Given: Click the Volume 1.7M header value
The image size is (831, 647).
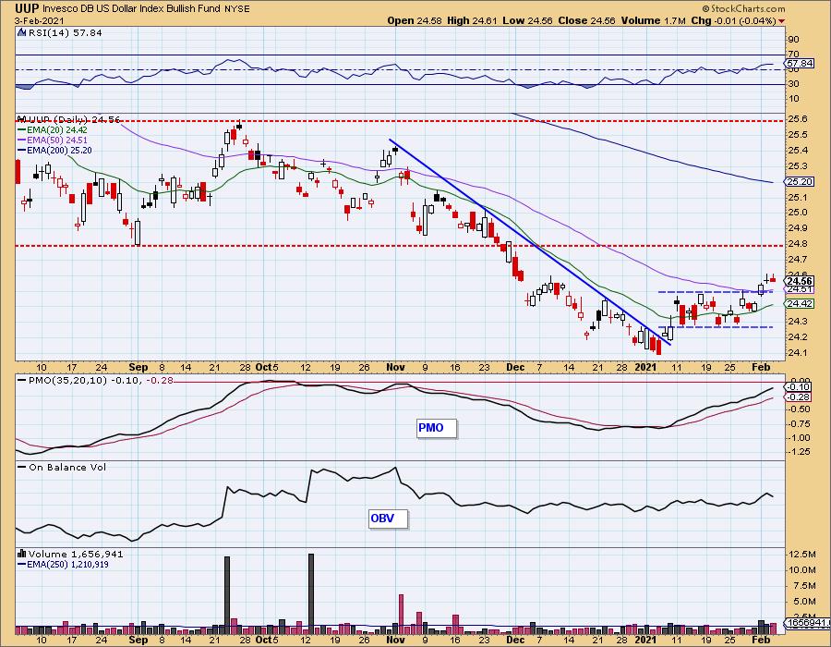Looking at the screenshot, I should pyautogui.click(x=653, y=20).
